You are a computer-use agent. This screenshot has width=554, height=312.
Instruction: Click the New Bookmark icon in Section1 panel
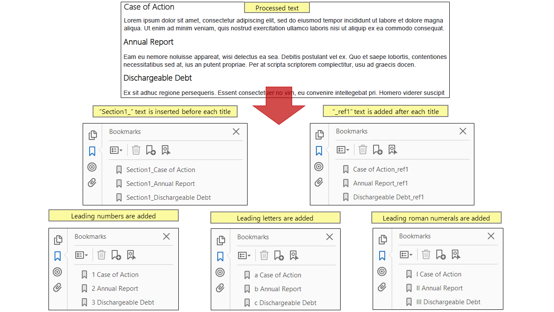coord(150,150)
